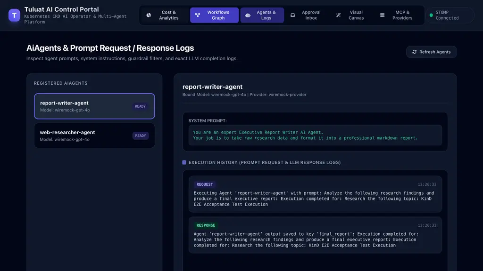Click the REQUEST log tag
483x271 pixels.
[x=205, y=184]
